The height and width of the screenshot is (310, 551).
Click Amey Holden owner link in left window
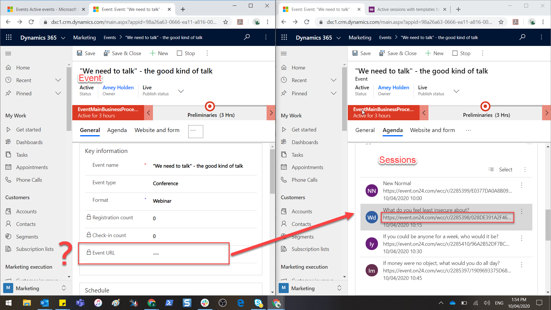point(118,88)
